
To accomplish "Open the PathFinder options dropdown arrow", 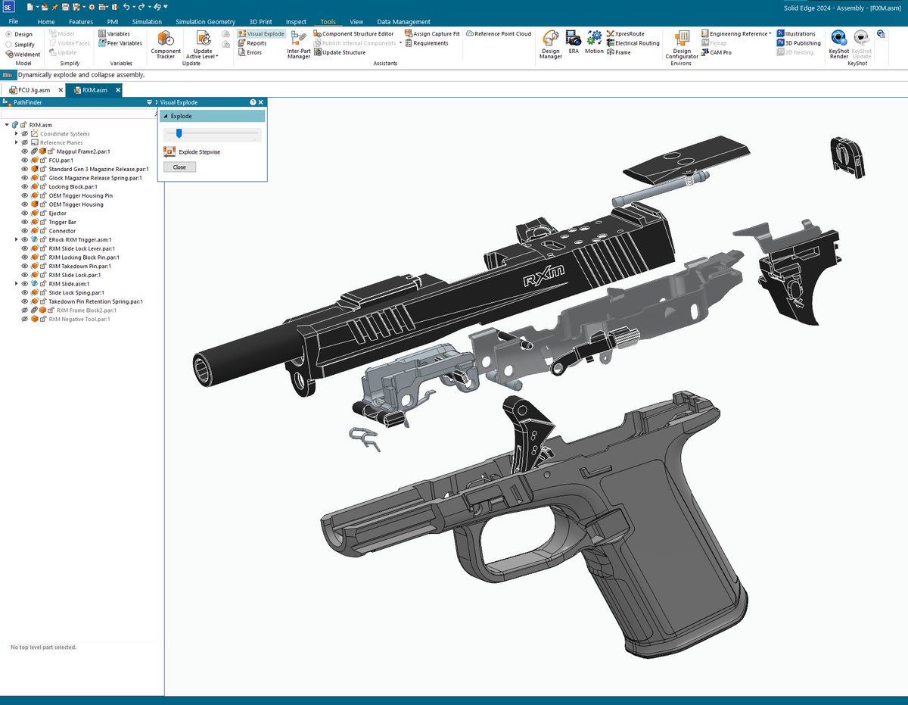I will (149, 101).
